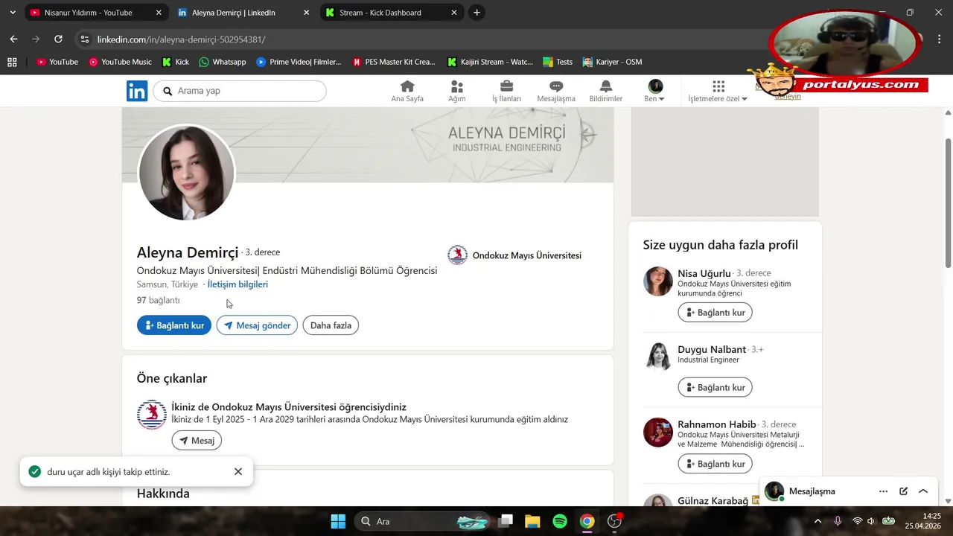Open Rahnamon Habib's profile name
The image size is (953, 536).
[x=716, y=424]
